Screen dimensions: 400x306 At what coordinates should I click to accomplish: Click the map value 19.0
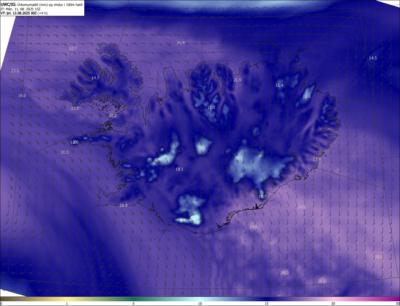click(22, 96)
